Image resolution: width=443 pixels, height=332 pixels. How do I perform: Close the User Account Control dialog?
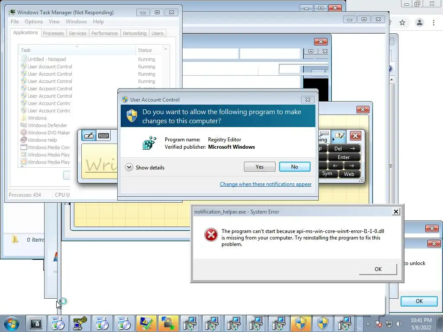(308, 100)
